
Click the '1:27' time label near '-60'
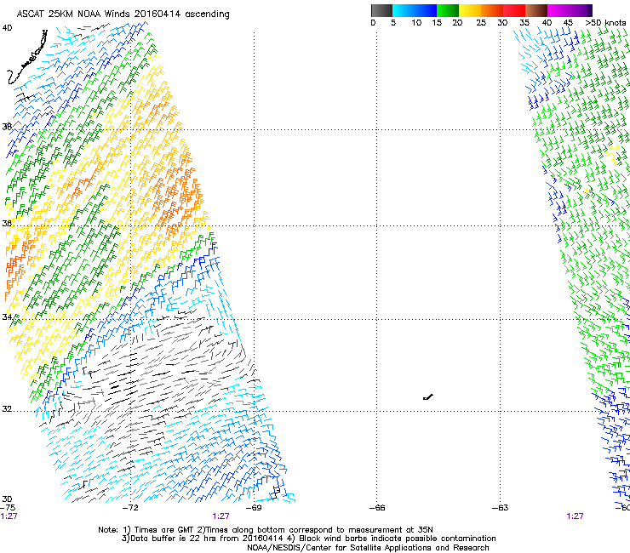tap(575, 516)
